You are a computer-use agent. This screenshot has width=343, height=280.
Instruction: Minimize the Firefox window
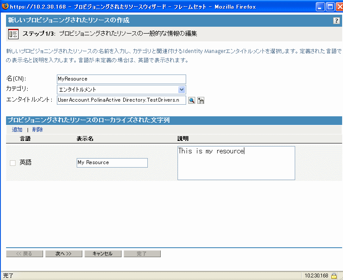click(320, 6)
